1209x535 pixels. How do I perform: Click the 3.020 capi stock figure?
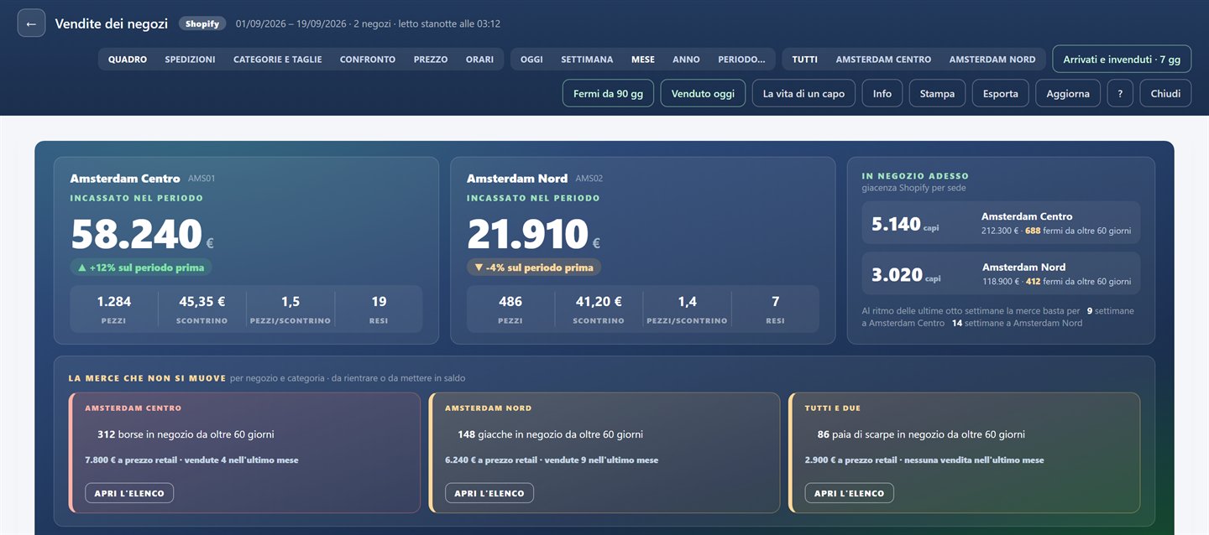click(x=906, y=274)
